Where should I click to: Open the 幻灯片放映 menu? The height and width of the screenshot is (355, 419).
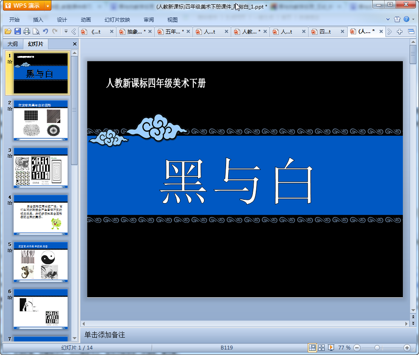[117, 20]
